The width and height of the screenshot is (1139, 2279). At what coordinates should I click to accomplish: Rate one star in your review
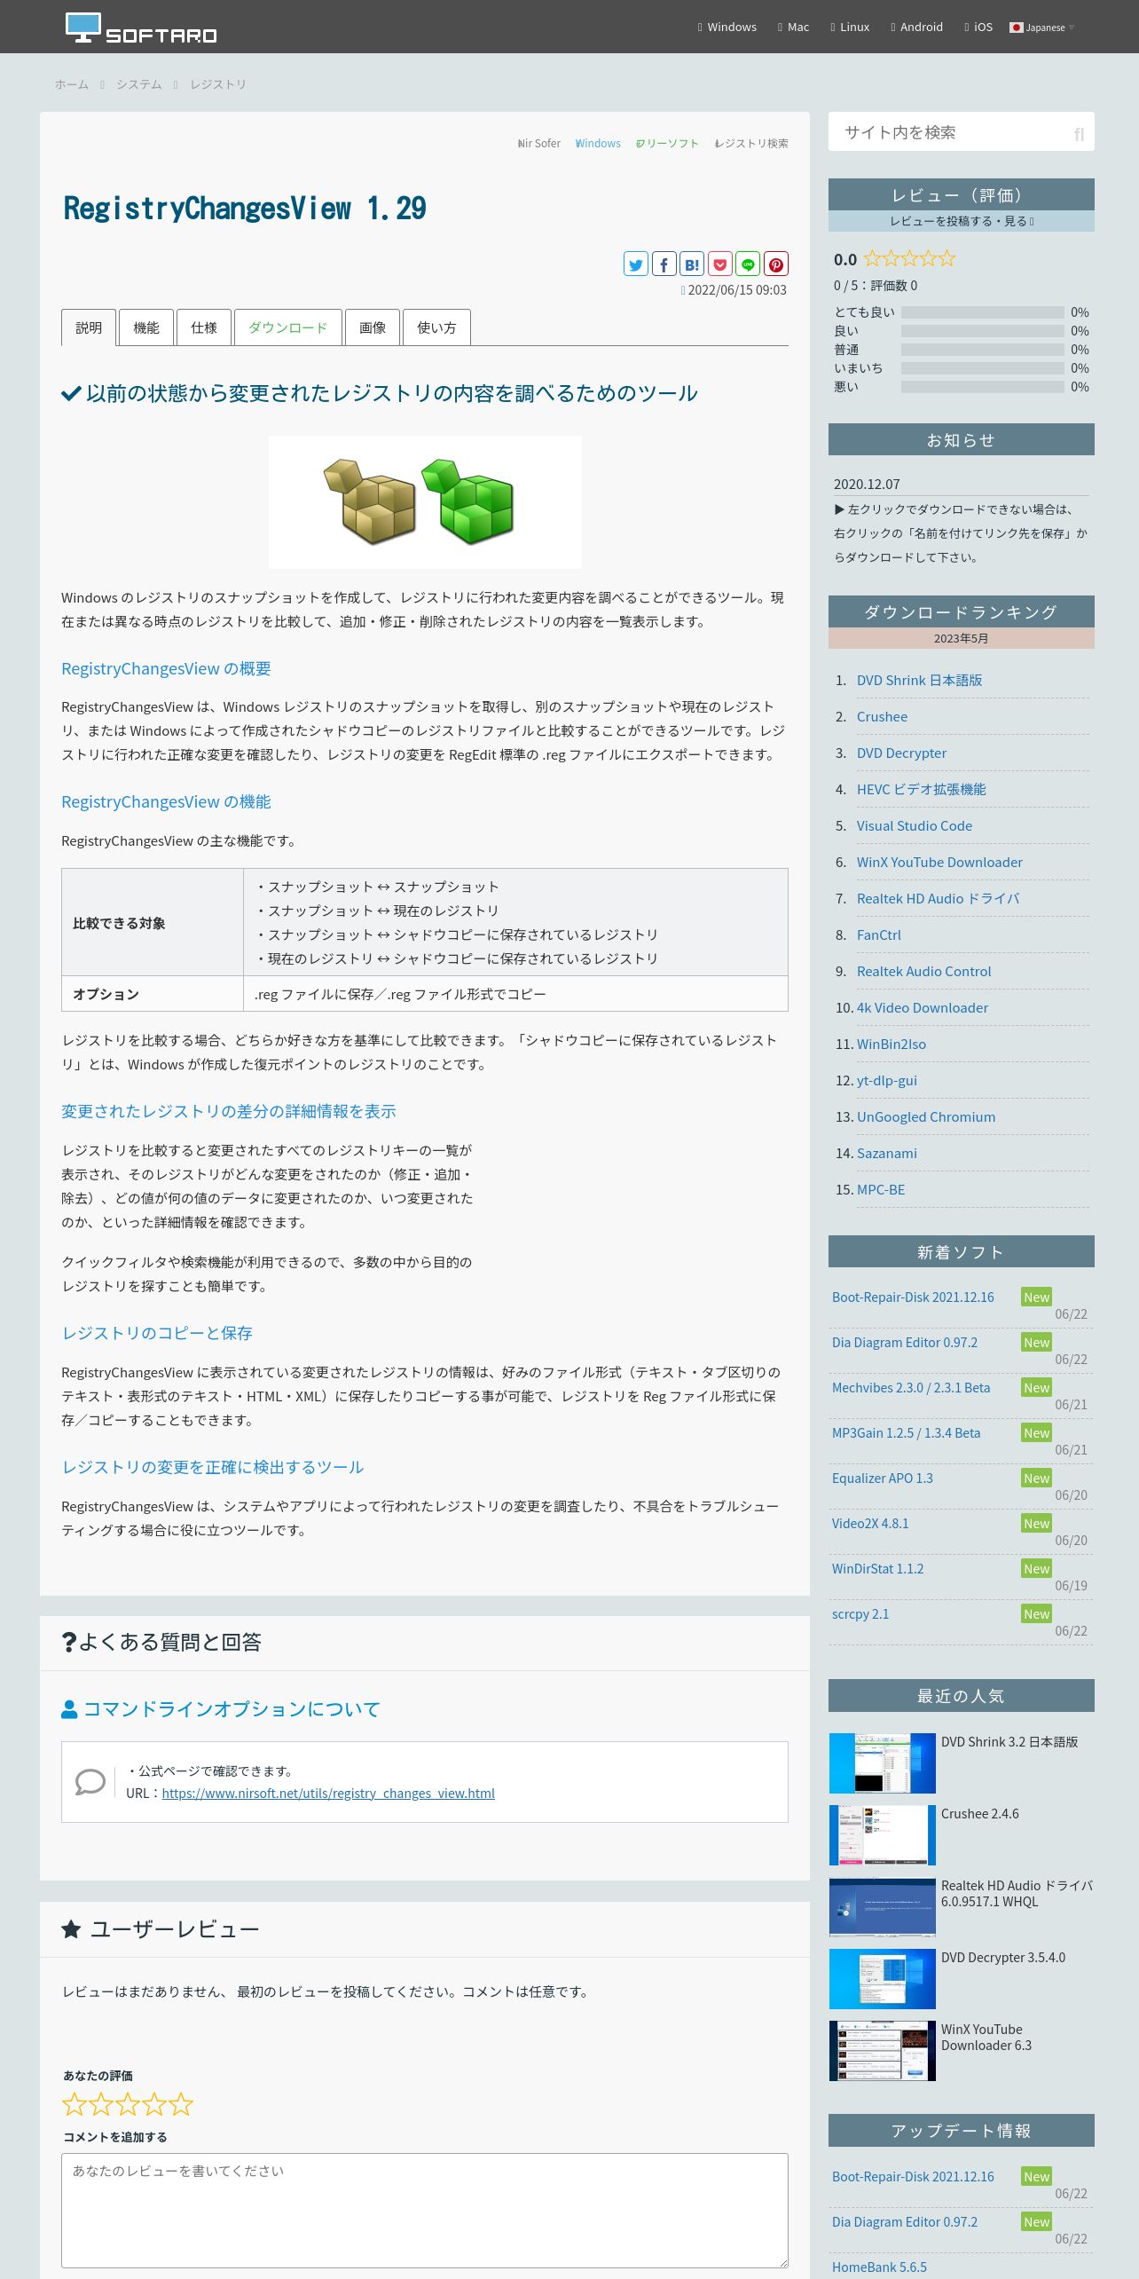click(x=75, y=2104)
